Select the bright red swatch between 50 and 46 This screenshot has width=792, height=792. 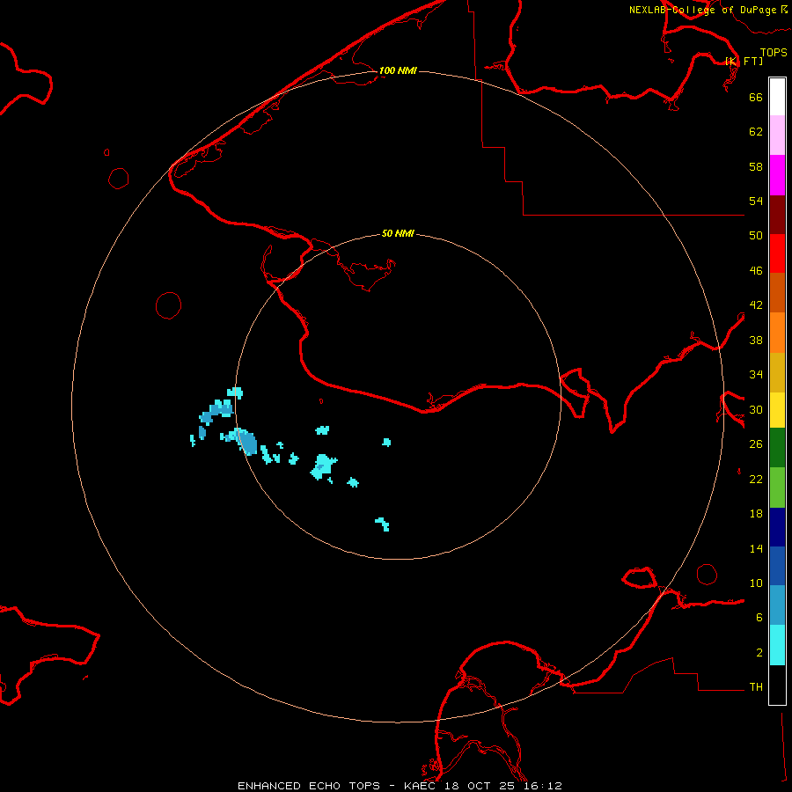tap(777, 253)
